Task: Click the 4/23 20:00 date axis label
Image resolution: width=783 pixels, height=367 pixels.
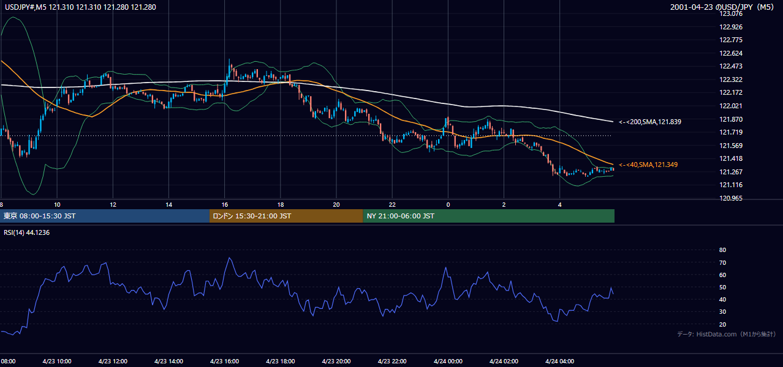Action: pos(336,361)
